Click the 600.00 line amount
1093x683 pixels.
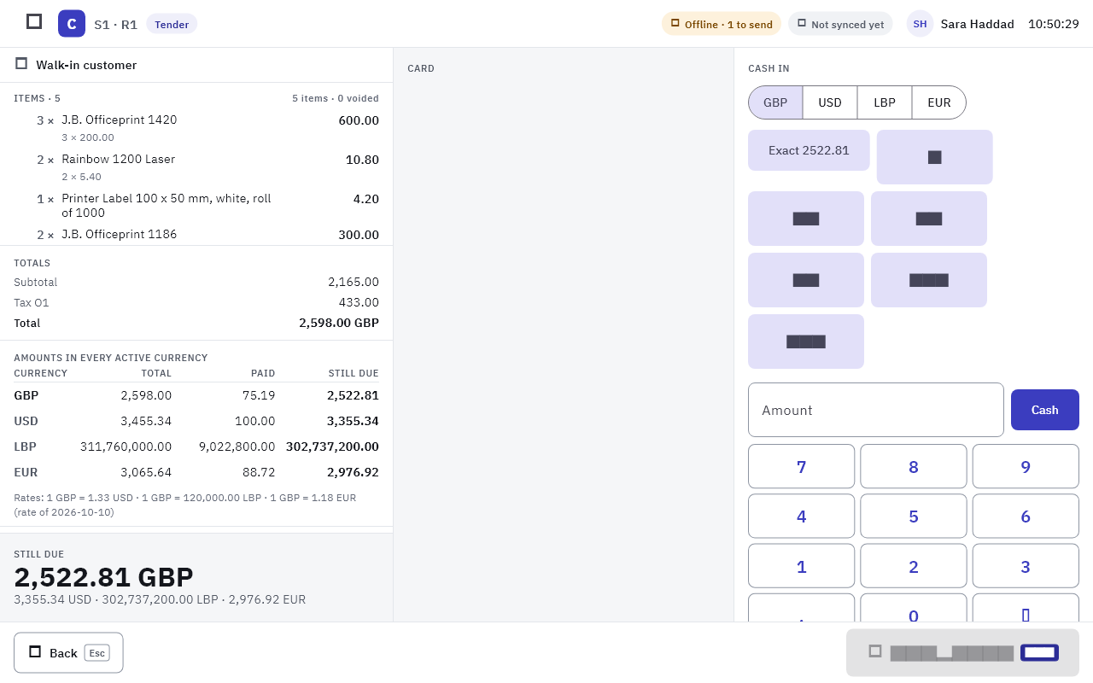(359, 120)
